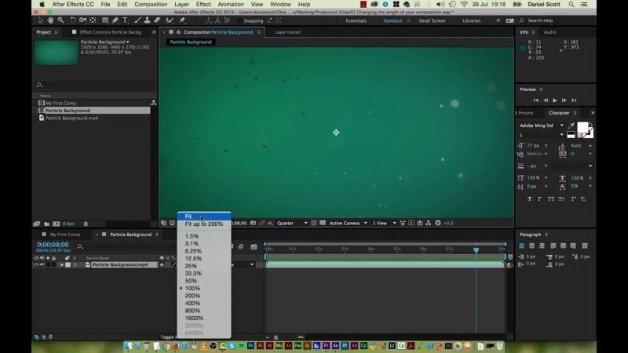
Task: Open the 1 View layout dropdown
Action: 384,223
